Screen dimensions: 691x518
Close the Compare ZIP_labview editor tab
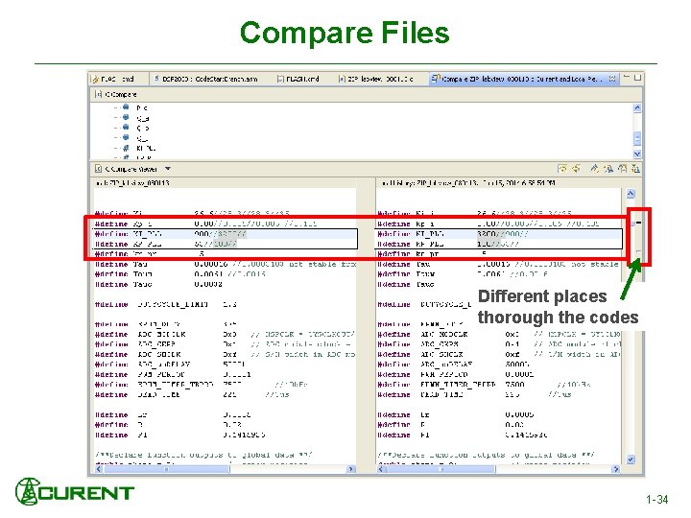pyautogui.click(x=612, y=79)
